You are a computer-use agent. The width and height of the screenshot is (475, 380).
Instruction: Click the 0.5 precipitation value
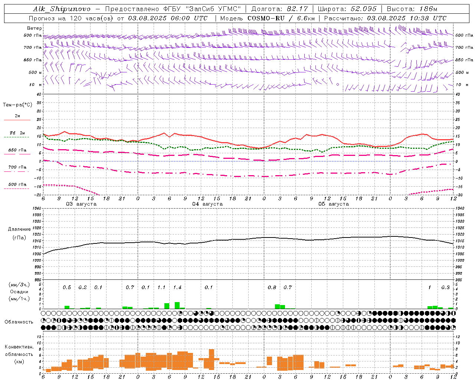pos(67,288)
